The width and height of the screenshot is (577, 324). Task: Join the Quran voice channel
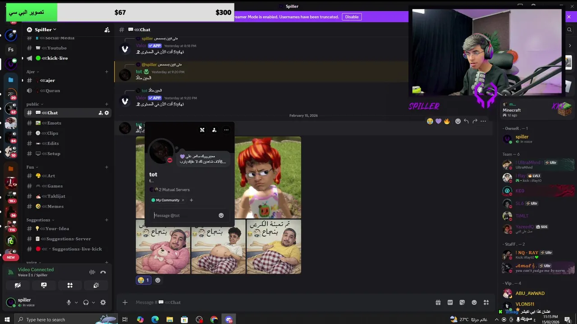pos(68,90)
